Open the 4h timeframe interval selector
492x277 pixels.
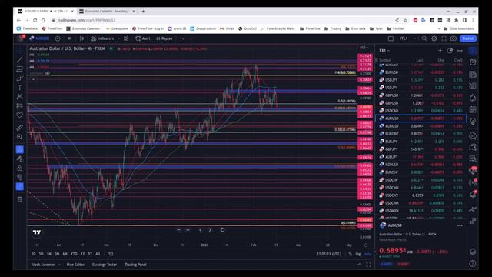pos(70,38)
